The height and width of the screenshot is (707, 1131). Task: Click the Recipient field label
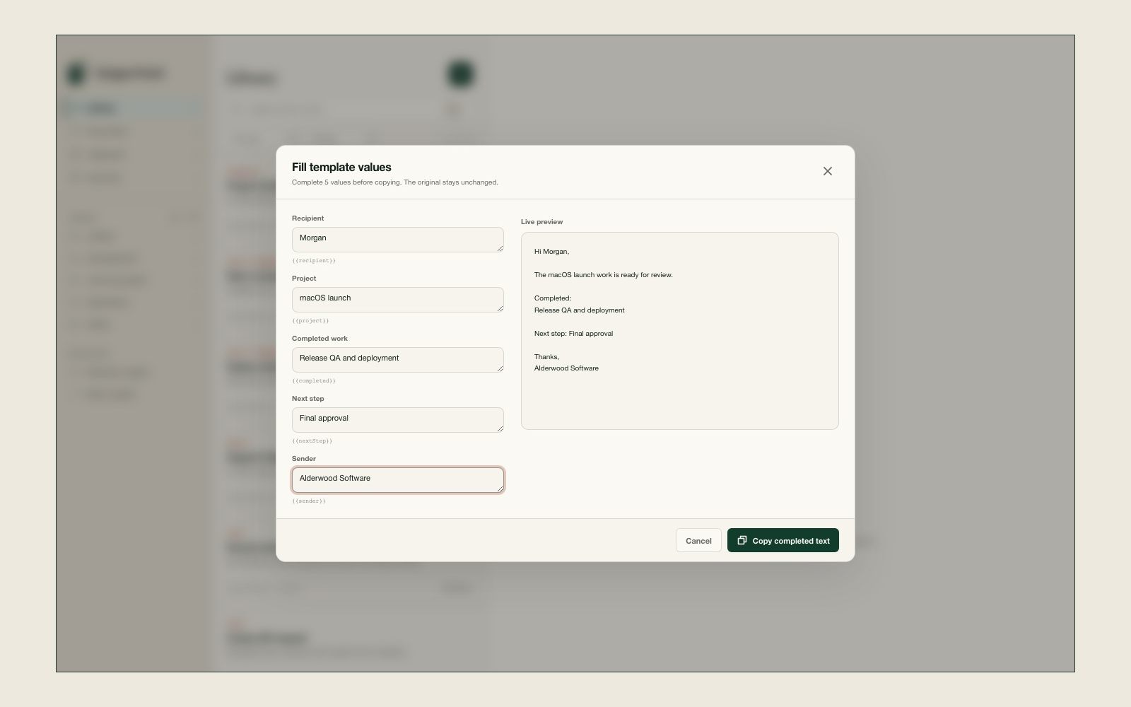(x=307, y=218)
